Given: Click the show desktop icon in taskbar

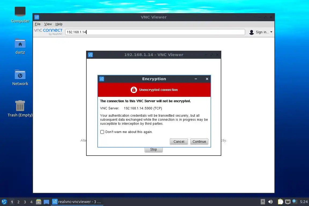Looking at the screenshot, I should [46, 202].
